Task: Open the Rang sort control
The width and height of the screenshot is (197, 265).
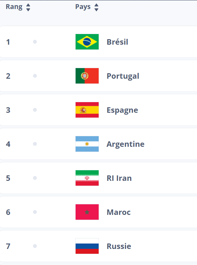Action: [28, 6]
